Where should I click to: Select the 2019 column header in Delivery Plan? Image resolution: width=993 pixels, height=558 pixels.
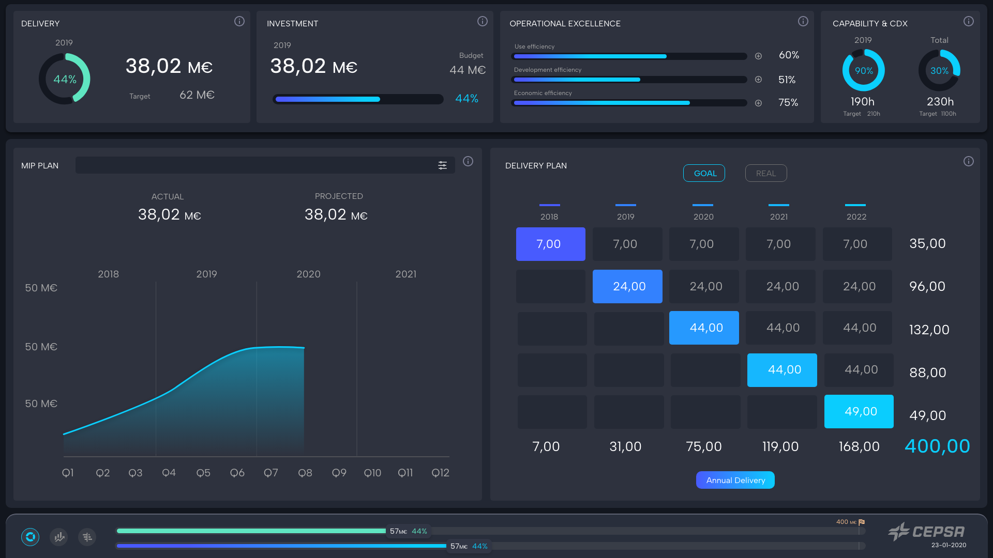[x=626, y=217]
